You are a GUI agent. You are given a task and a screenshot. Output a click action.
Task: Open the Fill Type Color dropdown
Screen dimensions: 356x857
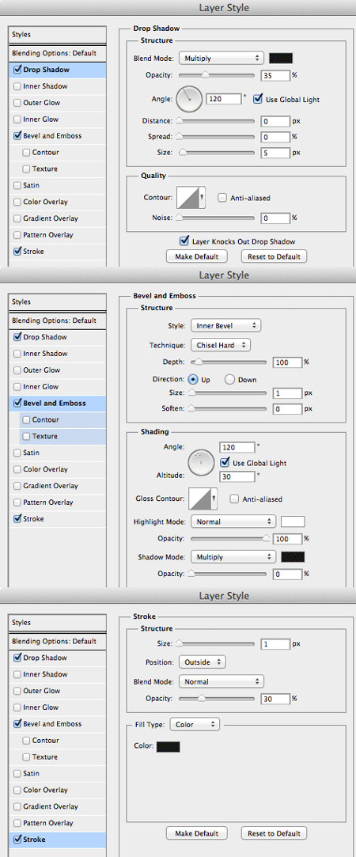[x=195, y=724]
